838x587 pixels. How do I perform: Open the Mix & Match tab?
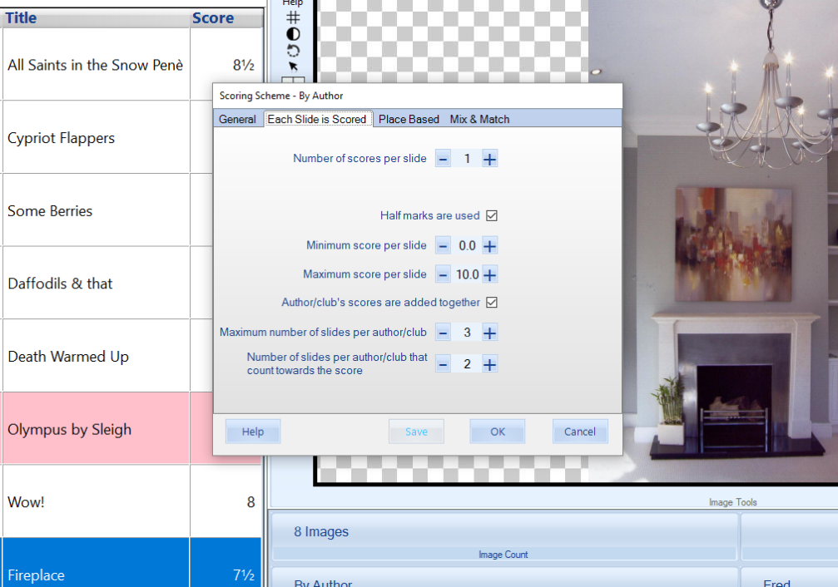point(479,119)
